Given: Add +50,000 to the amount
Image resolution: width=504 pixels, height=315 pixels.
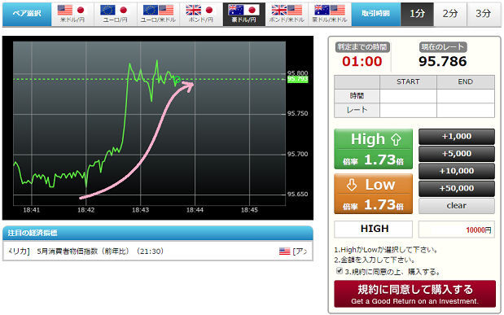Looking at the screenshot, I should pyautogui.click(x=457, y=189).
